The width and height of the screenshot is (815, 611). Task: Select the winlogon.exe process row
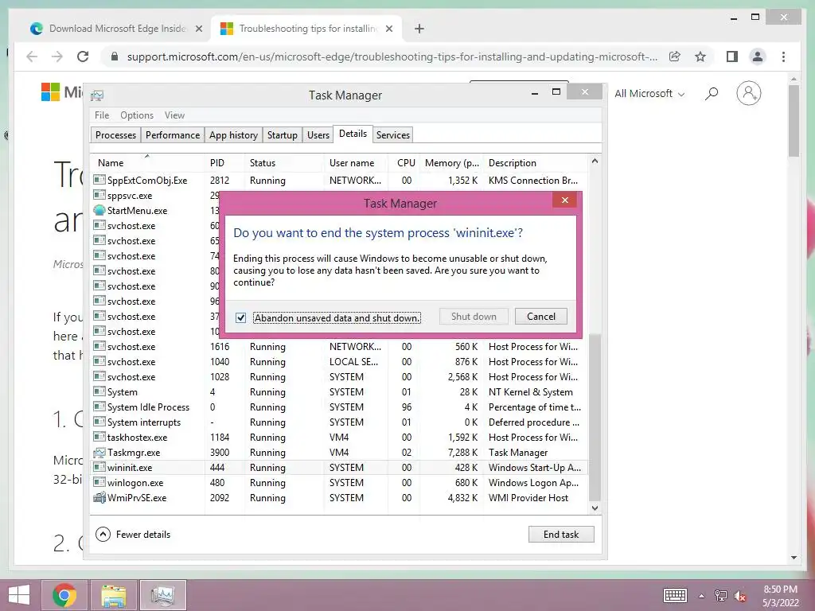pos(339,483)
